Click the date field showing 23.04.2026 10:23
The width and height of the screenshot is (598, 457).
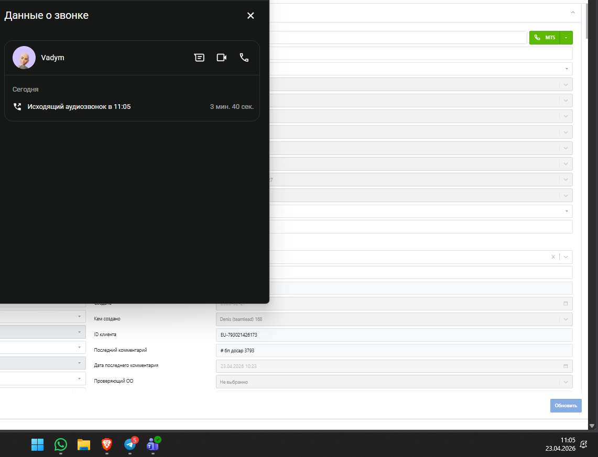click(x=394, y=366)
